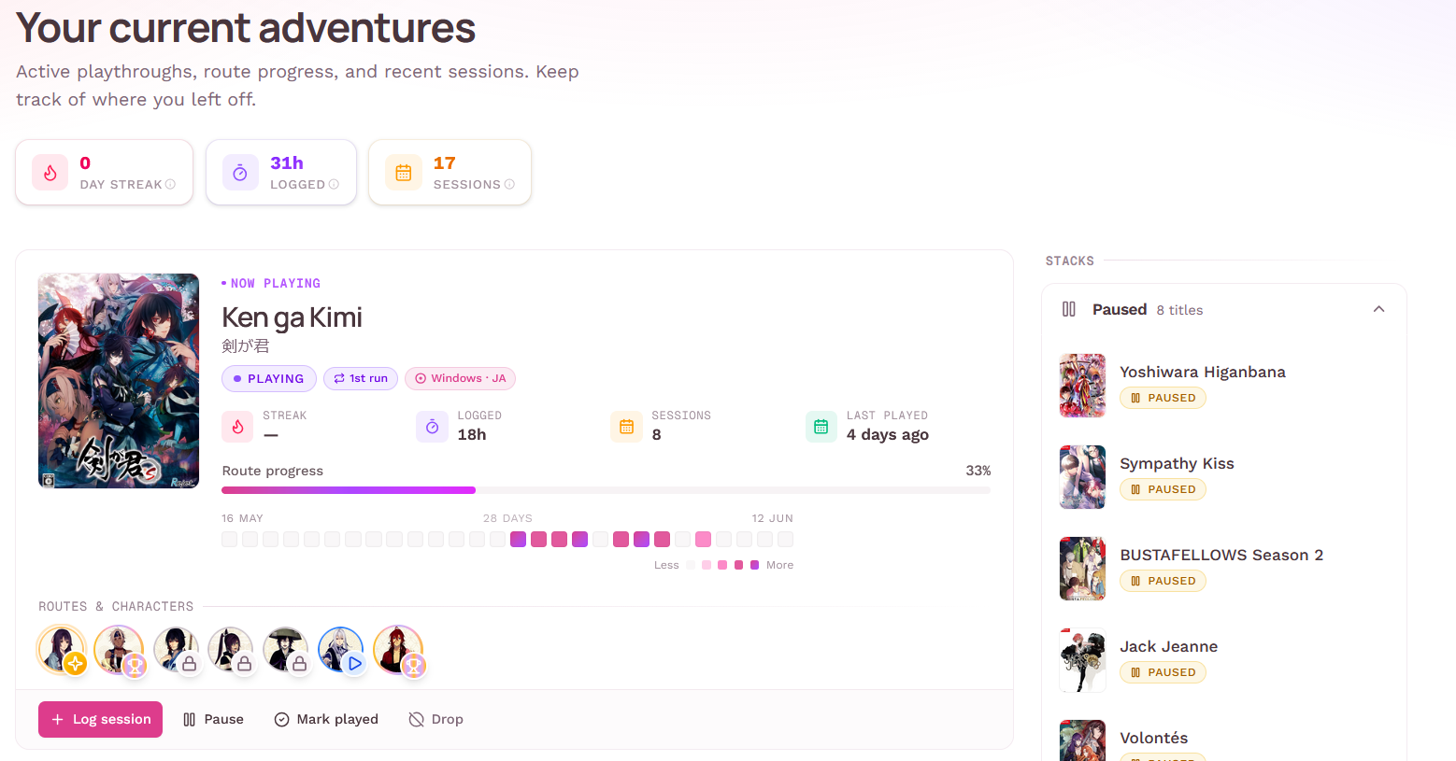Image resolution: width=1456 pixels, height=761 pixels.
Task: Click the Yoshiwara Higanbana cover thumbnail
Action: pos(1083,386)
